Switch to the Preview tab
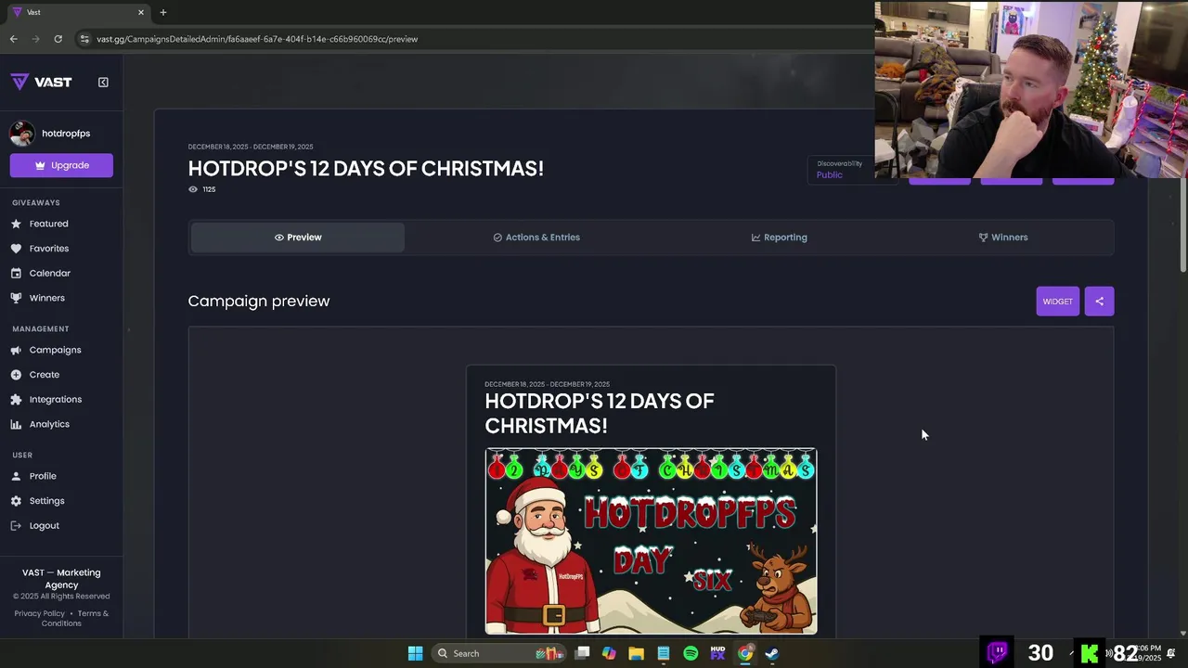The image size is (1188, 668). pyautogui.click(x=298, y=238)
